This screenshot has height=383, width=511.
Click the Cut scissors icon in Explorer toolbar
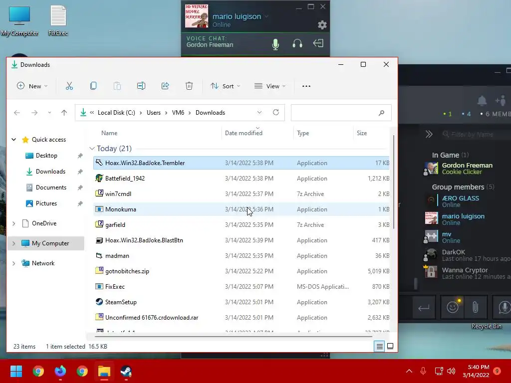coord(69,86)
